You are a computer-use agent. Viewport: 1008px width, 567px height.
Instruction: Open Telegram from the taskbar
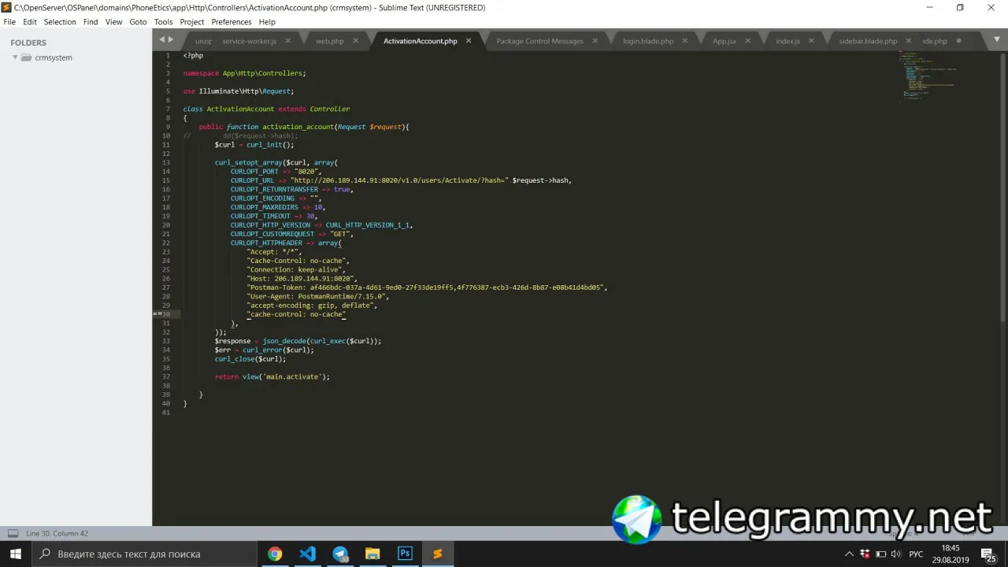pyautogui.click(x=340, y=554)
